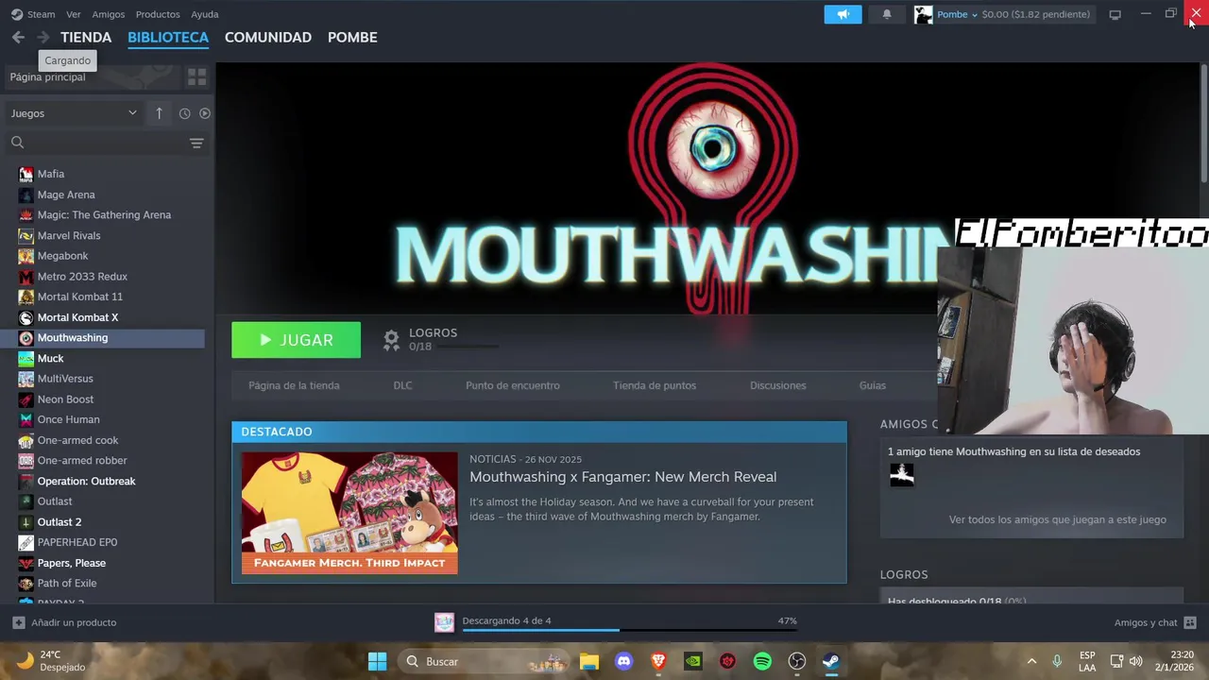
Task: Click the Windows Start button
Action: pyautogui.click(x=377, y=661)
